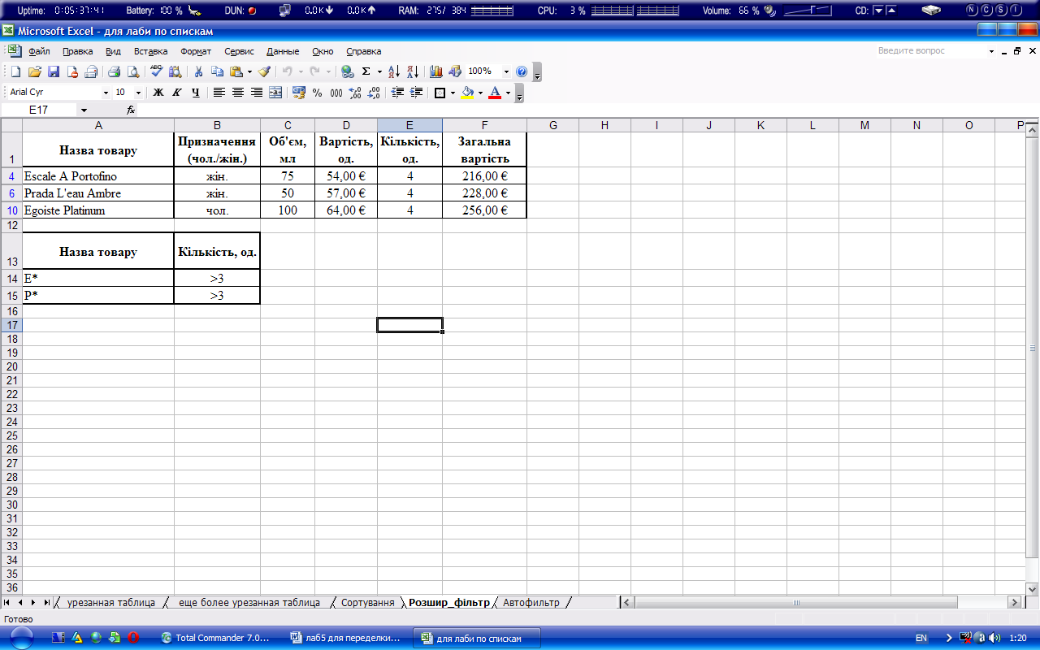The height and width of the screenshot is (650, 1040).
Task: Click the horizontal scrollbar right arrow
Action: click(1014, 603)
